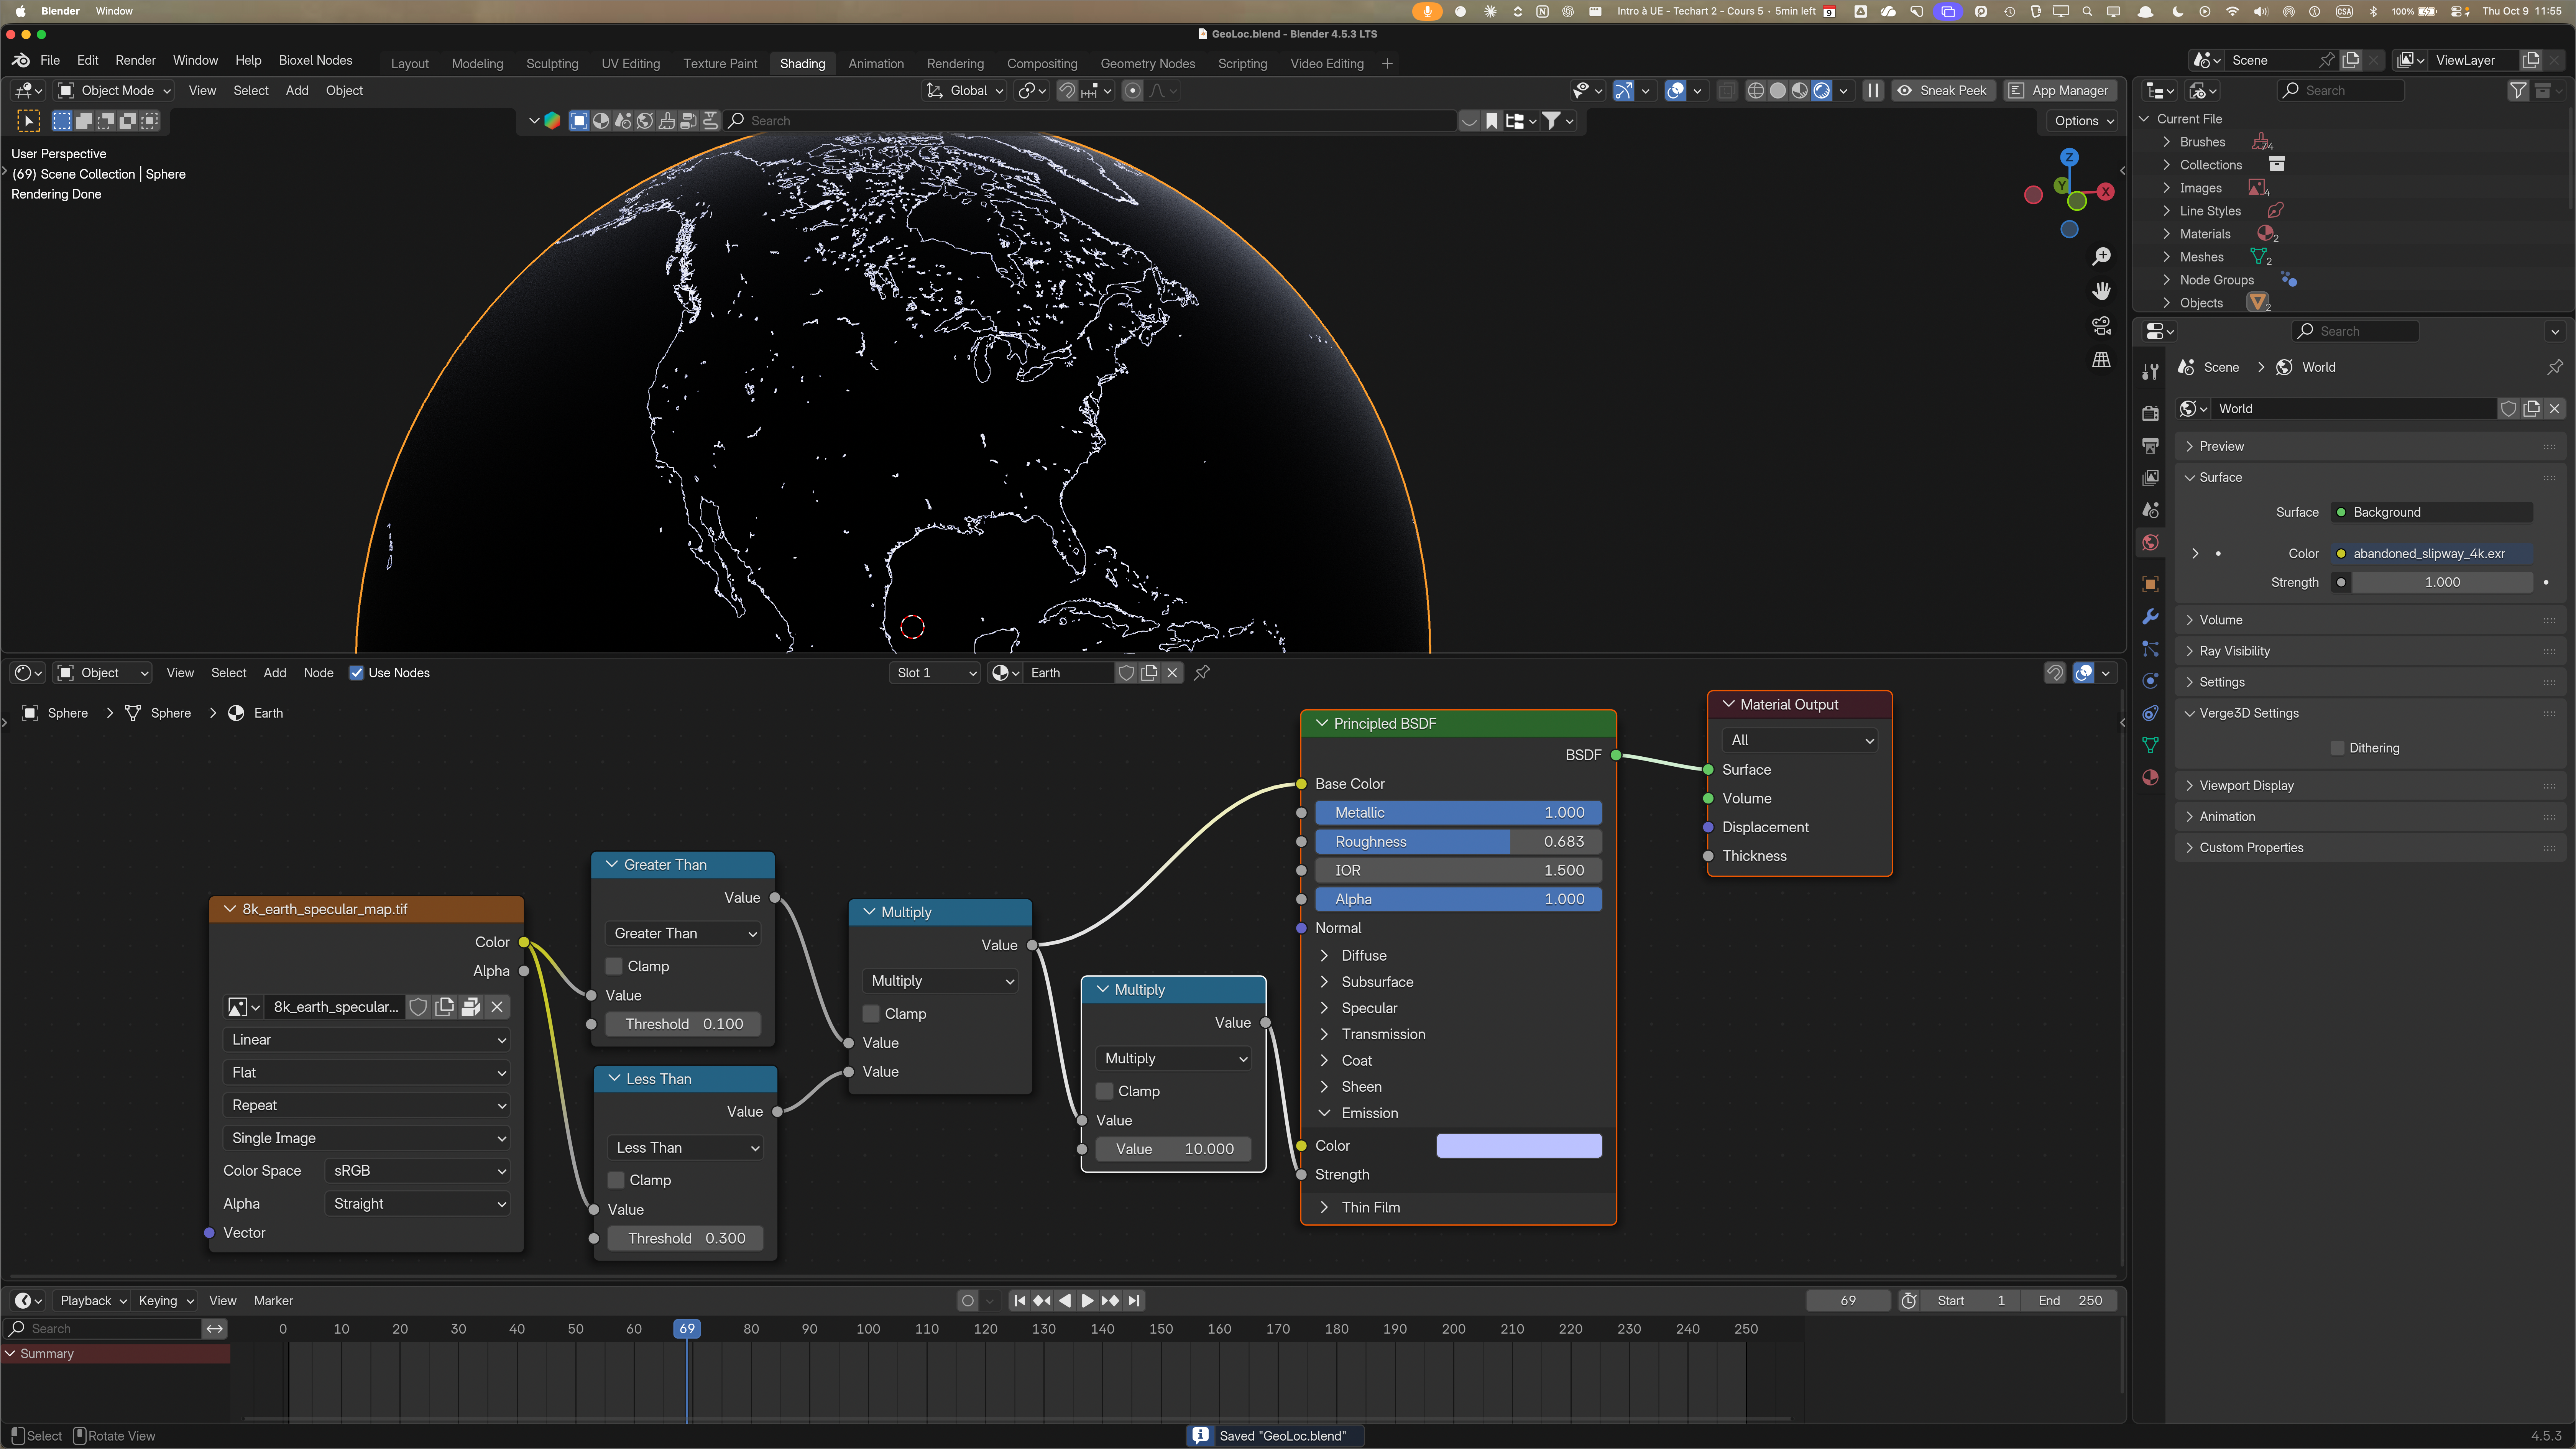Open the Output properties printer icon
This screenshot has width=2576, height=1449.
coord(2150,445)
